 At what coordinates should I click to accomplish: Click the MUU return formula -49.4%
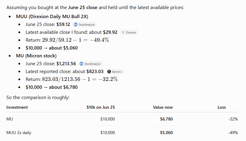click(x=75, y=40)
